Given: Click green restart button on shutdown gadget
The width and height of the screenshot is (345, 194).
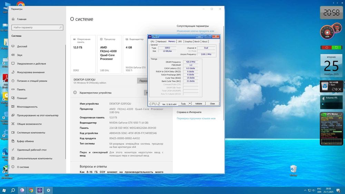Looking at the screenshot, I should 336,48.
